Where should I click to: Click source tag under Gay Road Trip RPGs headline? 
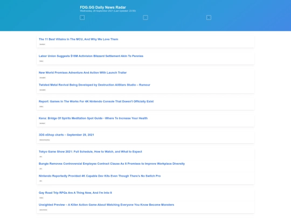41,198
